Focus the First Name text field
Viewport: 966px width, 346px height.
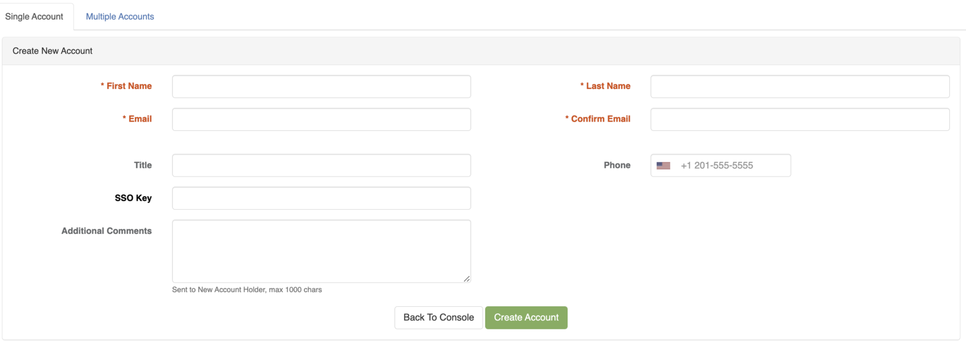[321, 86]
